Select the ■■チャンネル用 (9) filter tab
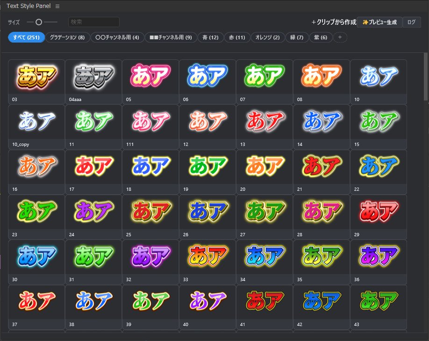Screen dimensions: 429x341 tap(171, 37)
